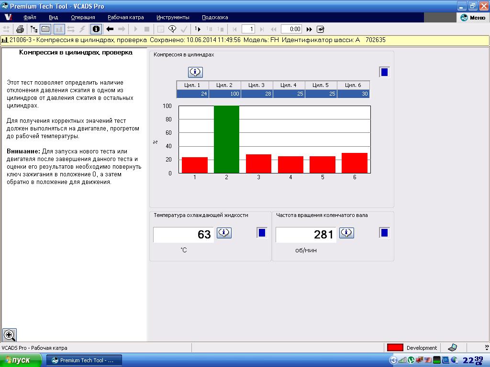Image resolution: width=490 pixels, height=367 pixels.
Task: Toggle the bar chart view icon
Action: point(59,29)
